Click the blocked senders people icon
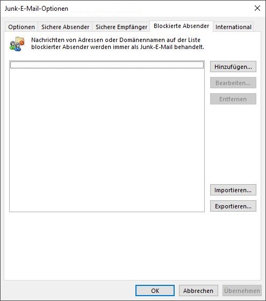266x301 pixels. coord(17,44)
